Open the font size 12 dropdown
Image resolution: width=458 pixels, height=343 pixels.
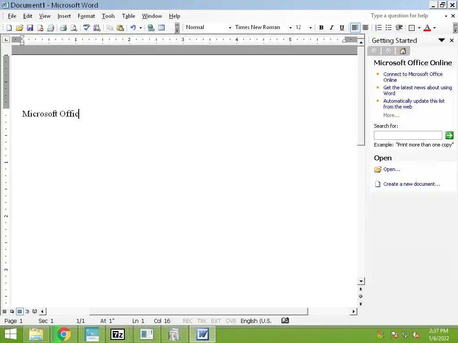pyautogui.click(x=310, y=28)
